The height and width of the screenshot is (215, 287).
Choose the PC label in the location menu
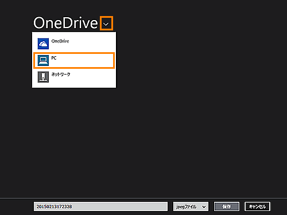[x=54, y=58]
